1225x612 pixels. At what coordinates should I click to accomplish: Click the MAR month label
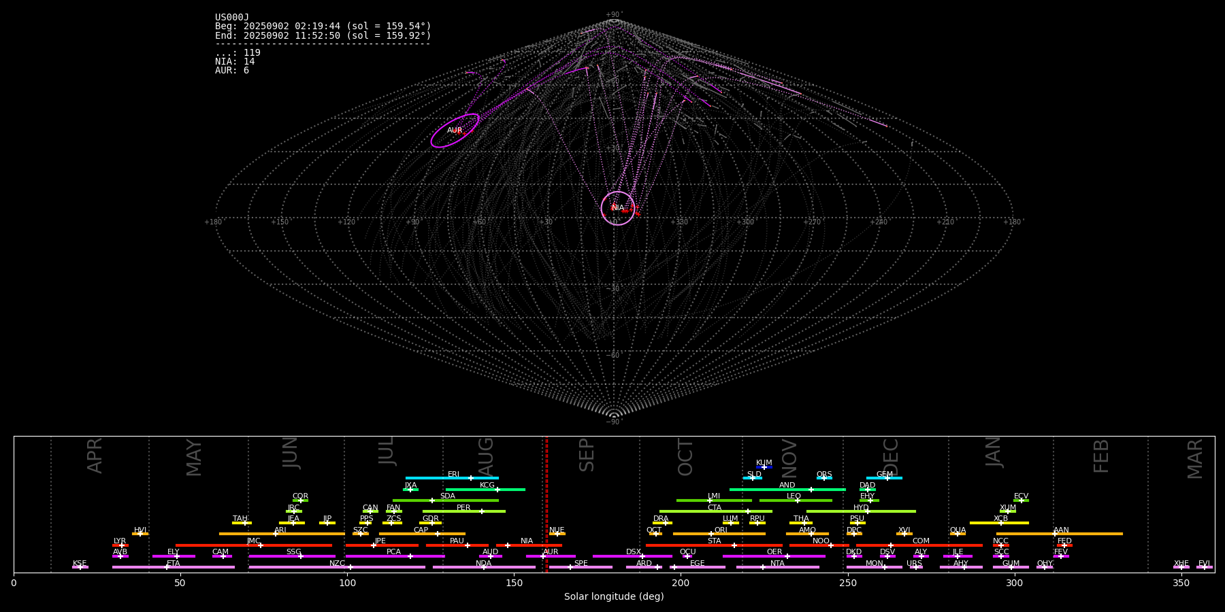pyautogui.click(x=1195, y=459)
